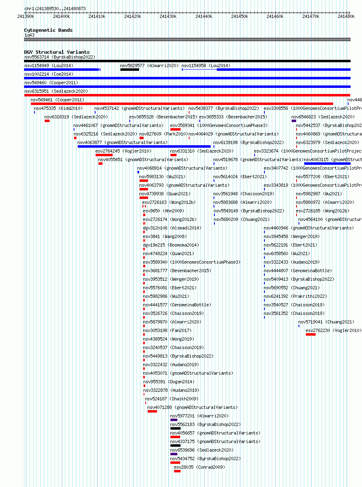Viewport: 362px width, 487px height.
Task: Select nsv6539696 (Sedlazeck2020) label
Action: click(202, 450)
